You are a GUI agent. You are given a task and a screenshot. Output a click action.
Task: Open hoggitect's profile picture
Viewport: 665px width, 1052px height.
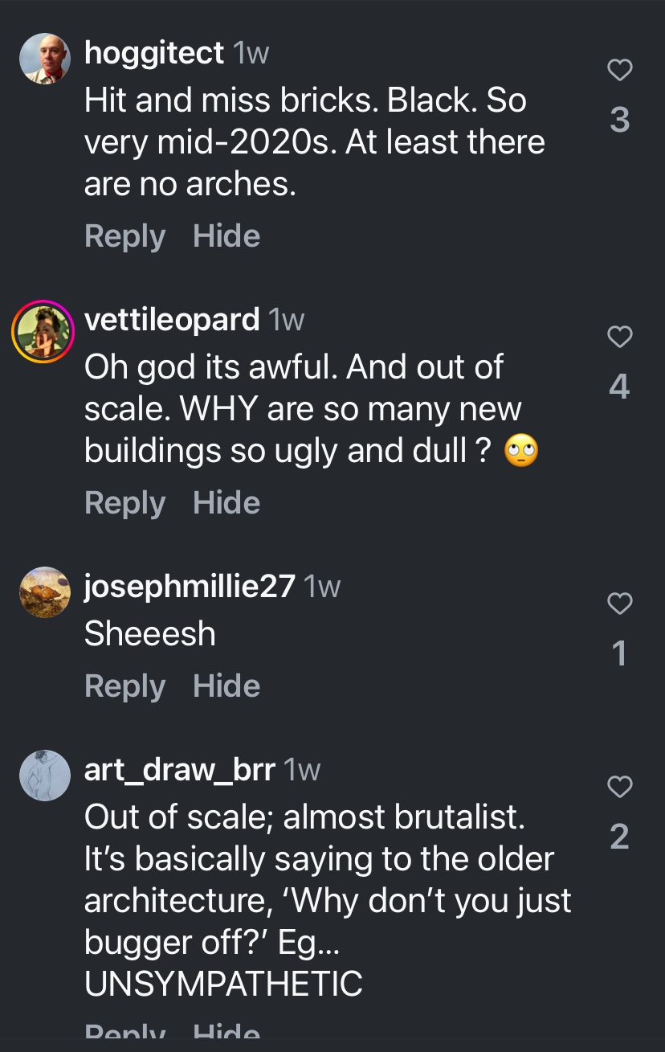[45, 59]
